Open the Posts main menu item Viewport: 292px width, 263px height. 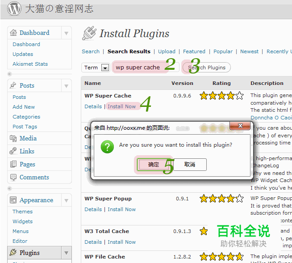coord(27,85)
